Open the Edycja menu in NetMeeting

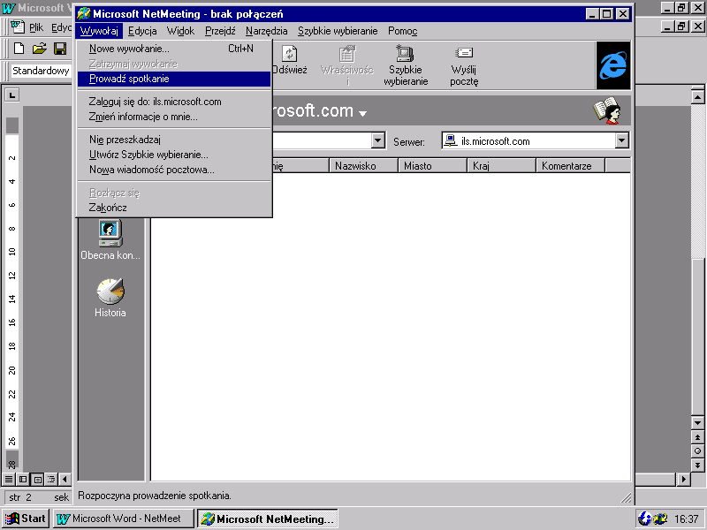point(142,31)
